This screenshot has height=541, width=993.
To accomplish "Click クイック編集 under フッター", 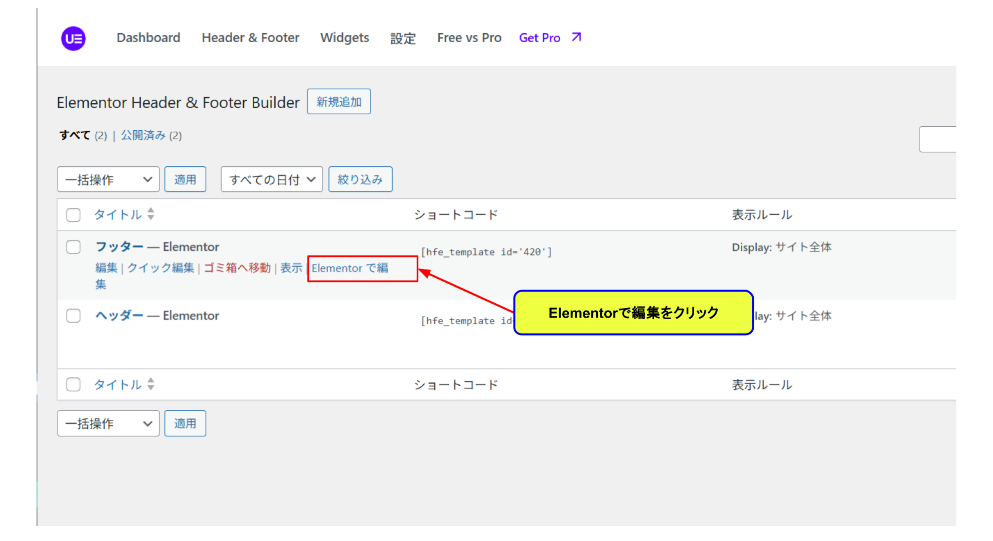I will pos(160,267).
